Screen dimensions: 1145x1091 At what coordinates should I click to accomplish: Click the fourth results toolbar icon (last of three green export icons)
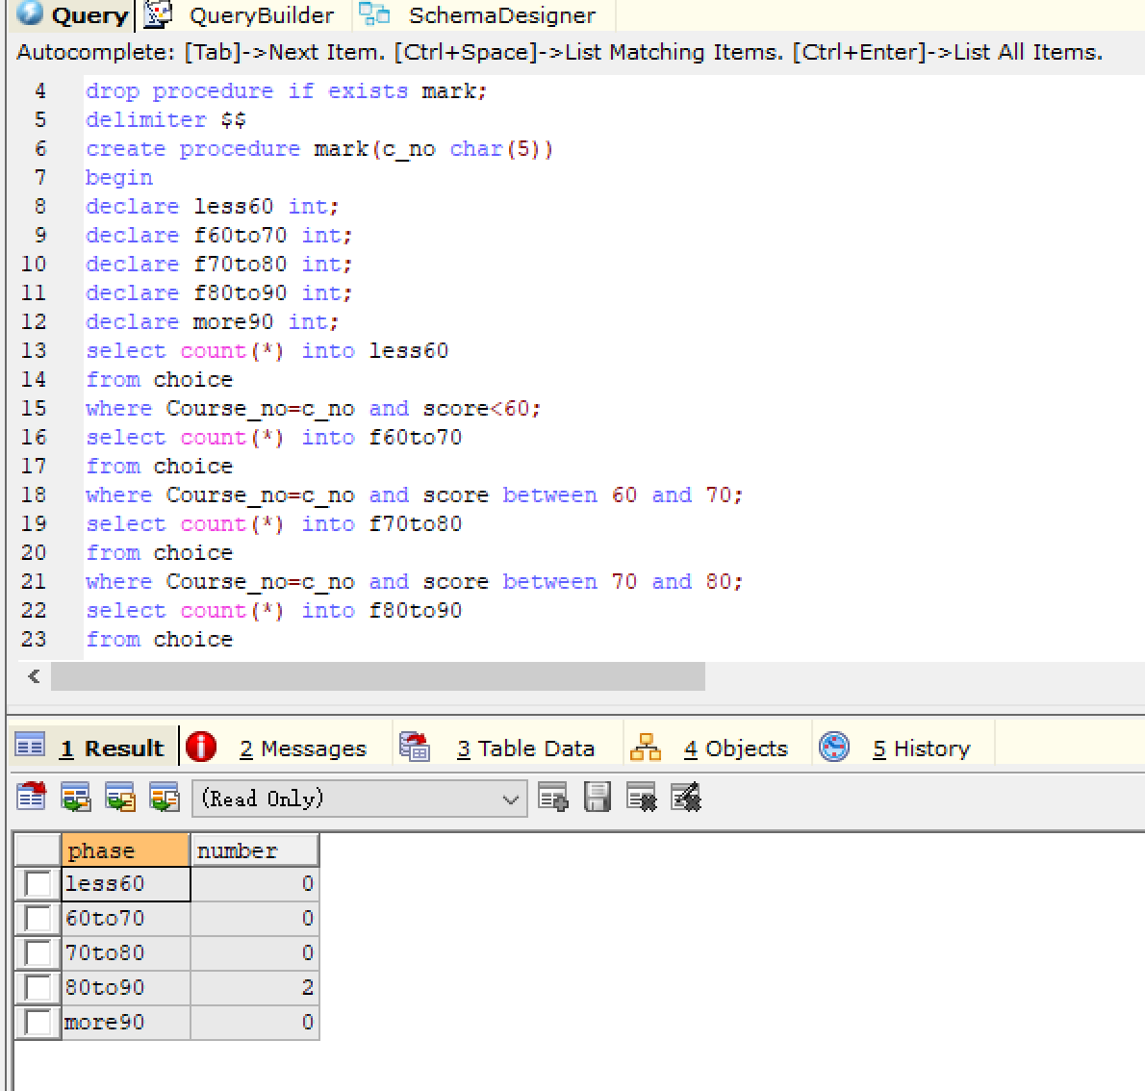165,797
